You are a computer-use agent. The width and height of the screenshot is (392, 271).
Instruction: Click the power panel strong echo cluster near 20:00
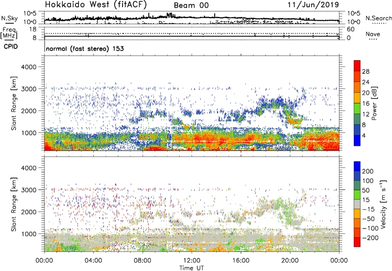[x=294, y=121]
